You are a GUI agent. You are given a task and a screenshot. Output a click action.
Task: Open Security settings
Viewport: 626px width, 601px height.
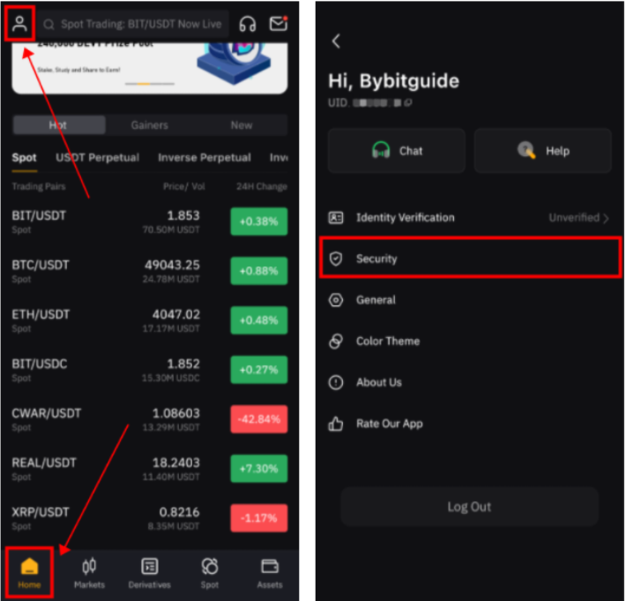(470, 259)
